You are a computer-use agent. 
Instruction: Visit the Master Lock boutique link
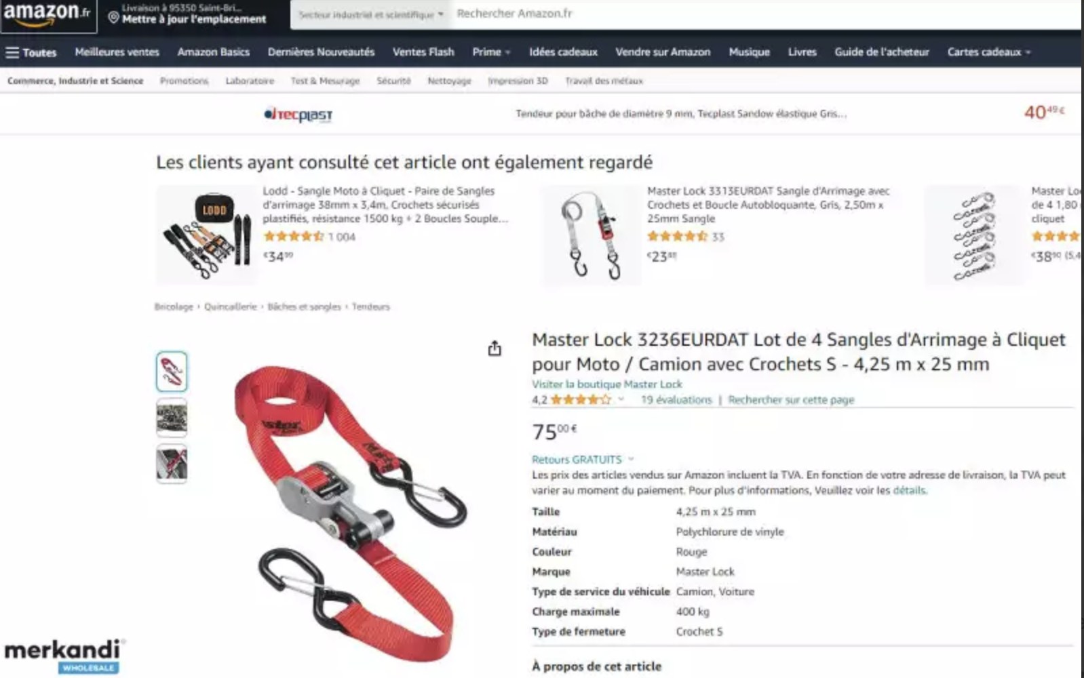606,384
